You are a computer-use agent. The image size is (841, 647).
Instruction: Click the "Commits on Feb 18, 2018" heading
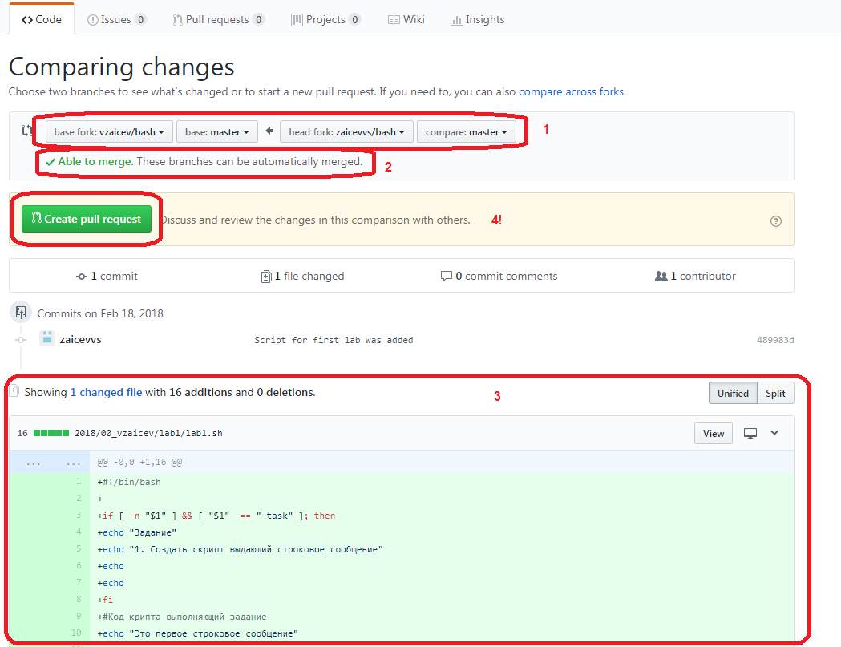[x=100, y=313]
